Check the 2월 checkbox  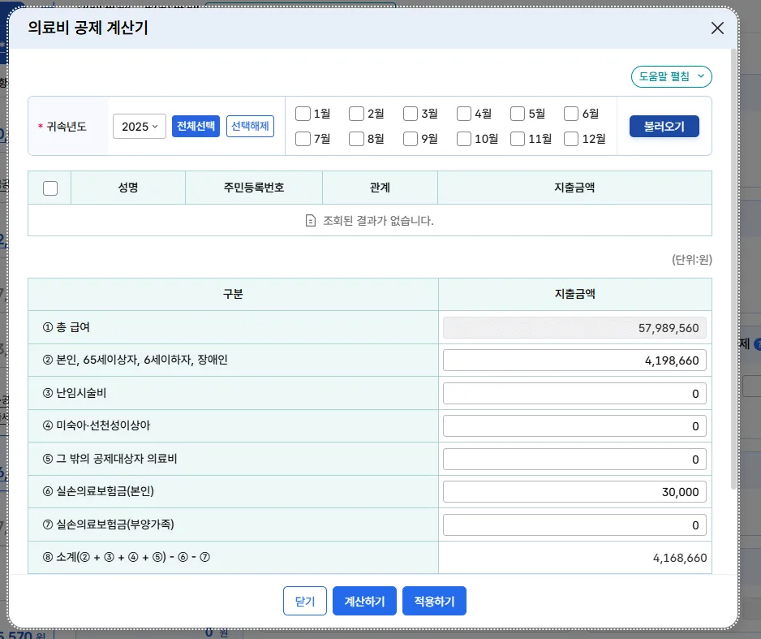[356, 114]
